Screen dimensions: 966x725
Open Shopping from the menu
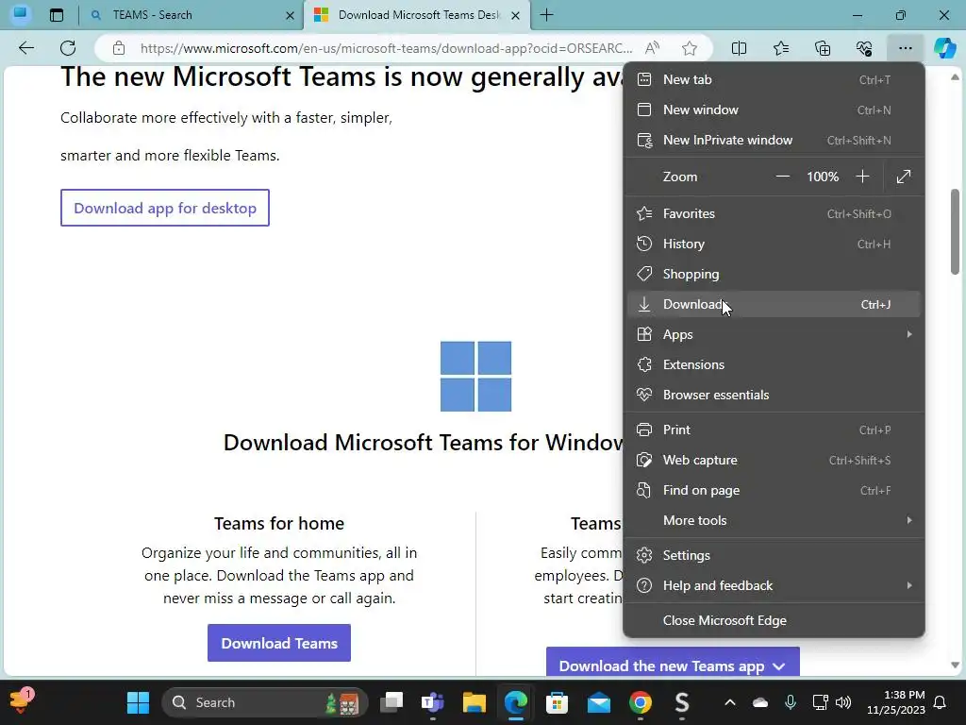774,274
